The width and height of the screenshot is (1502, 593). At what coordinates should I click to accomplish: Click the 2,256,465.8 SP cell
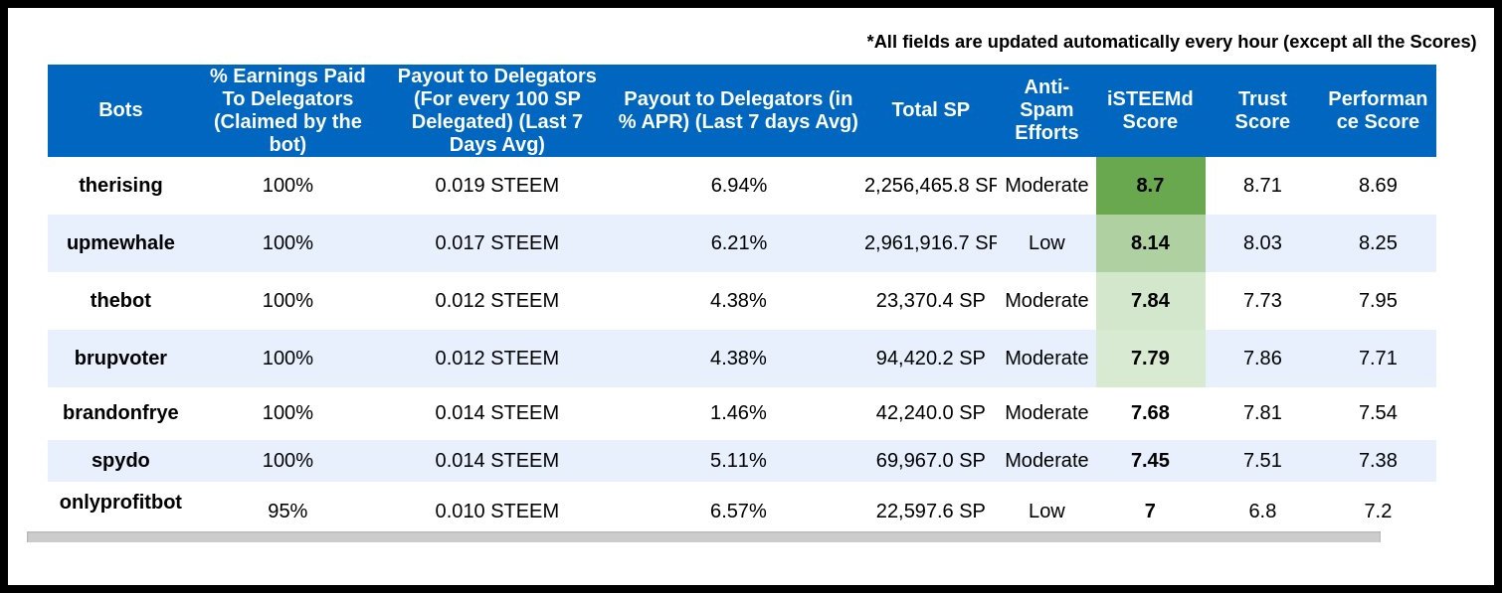[930, 185]
